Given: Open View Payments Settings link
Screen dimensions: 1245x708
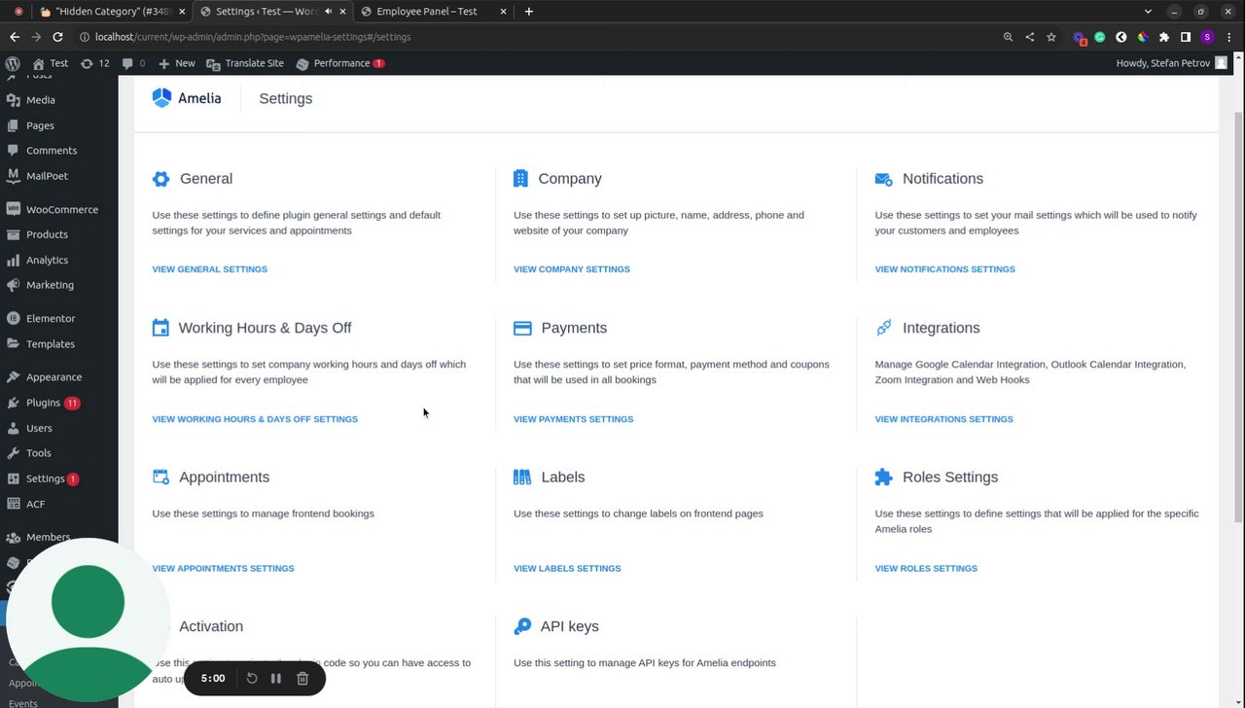Looking at the screenshot, I should coord(573,419).
